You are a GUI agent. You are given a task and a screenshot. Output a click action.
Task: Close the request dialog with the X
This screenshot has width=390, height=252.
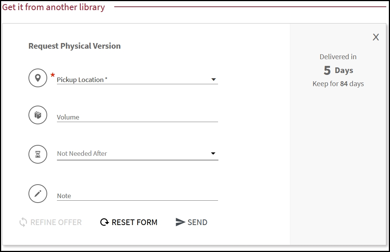376,37
